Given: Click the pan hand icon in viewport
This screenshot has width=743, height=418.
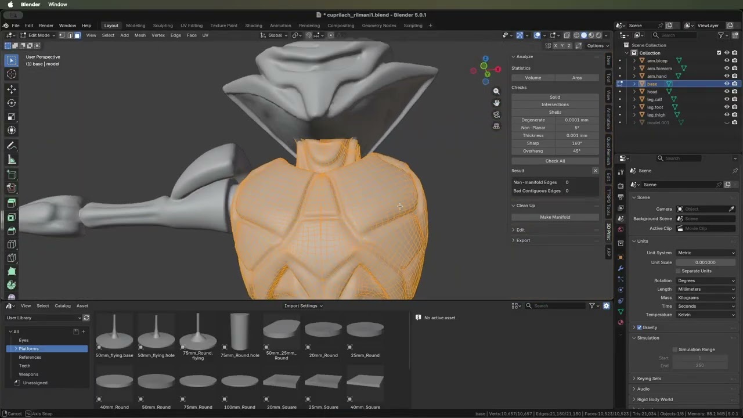Looking at the screenshot, I should tap(496, 103).
